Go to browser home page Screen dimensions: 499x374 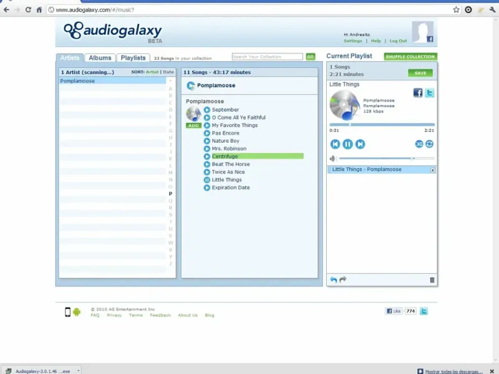[39, 10]
